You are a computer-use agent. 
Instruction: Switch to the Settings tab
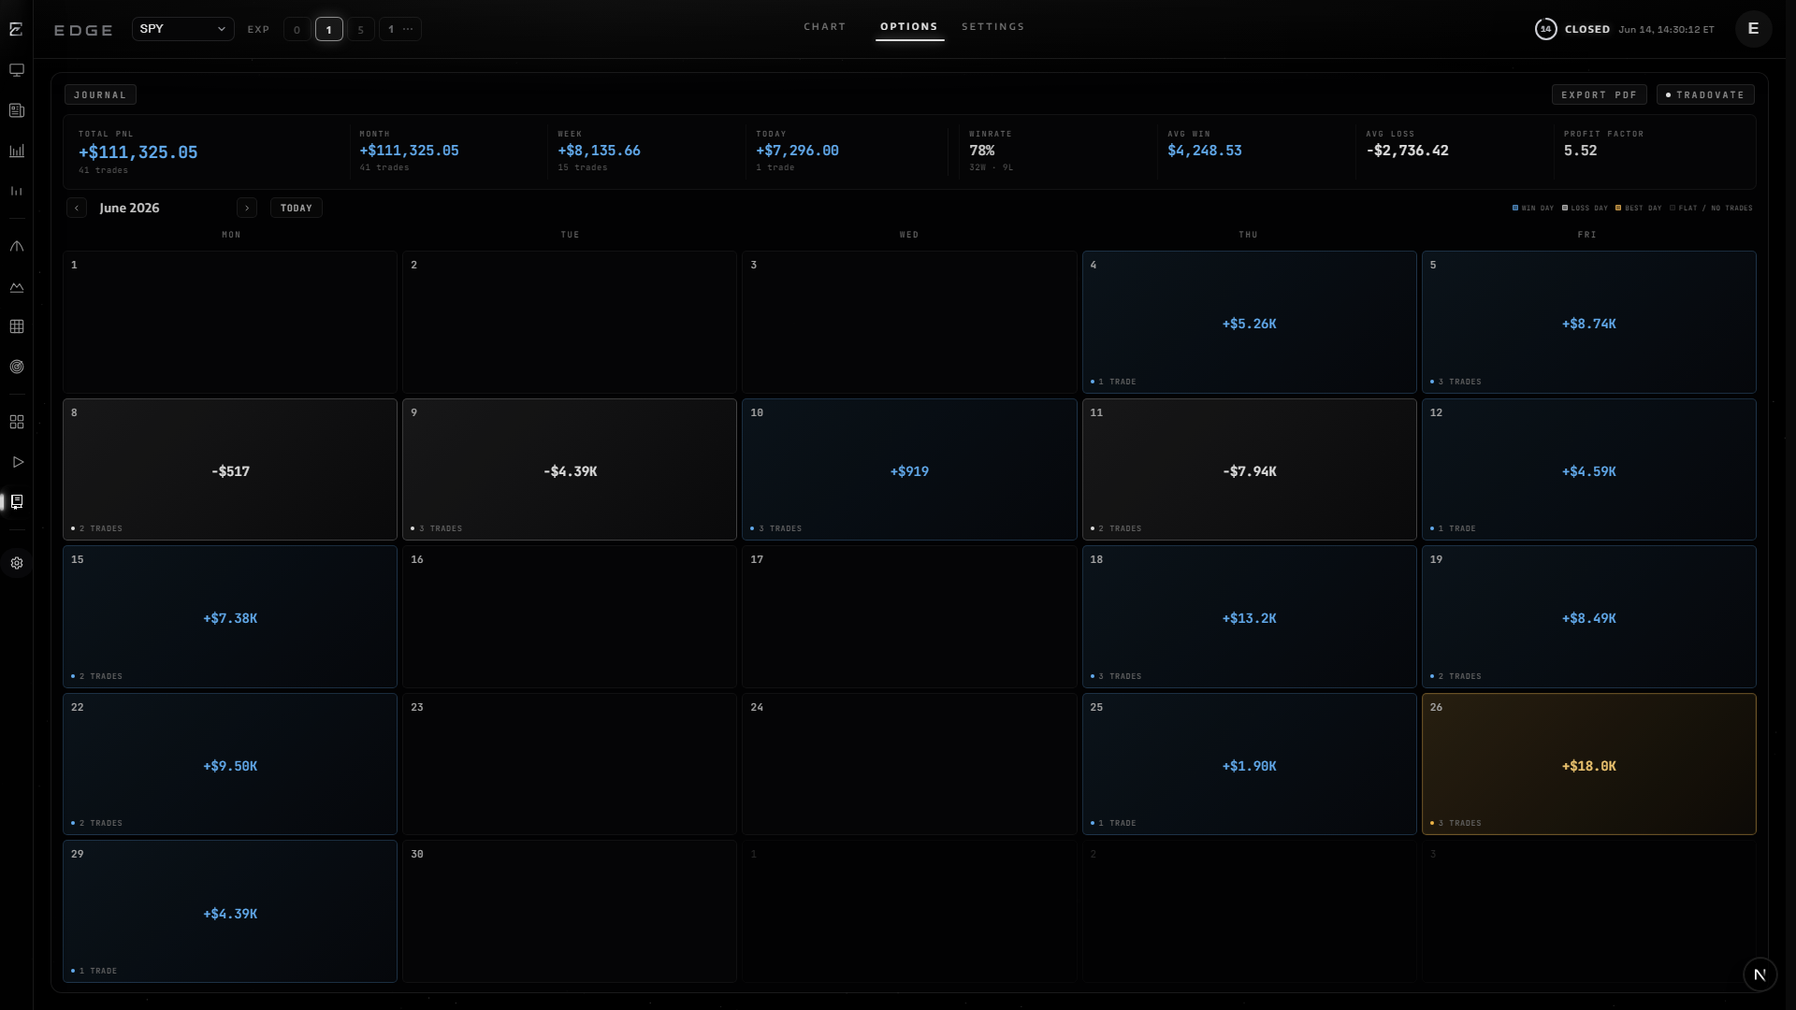click(x=992, y=27)
